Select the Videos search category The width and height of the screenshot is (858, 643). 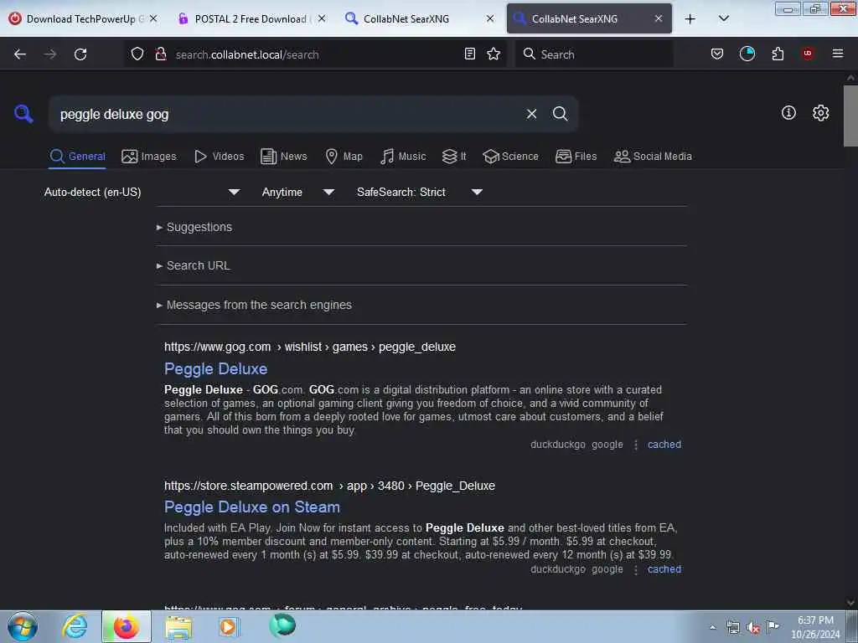(x=219, y=157)
